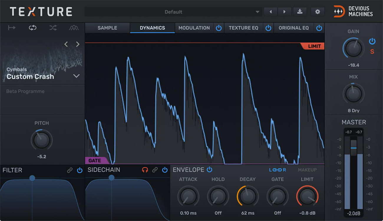Toggle the Modulation power button
The image size is (383, 221).
click(x=219, y=28)
